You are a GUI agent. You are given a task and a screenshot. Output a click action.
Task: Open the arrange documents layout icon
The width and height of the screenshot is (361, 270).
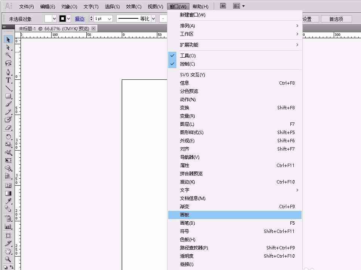click(237, 6)
